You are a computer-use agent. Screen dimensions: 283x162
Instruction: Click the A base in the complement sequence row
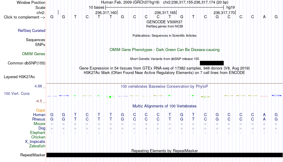[x=264, y=17]
